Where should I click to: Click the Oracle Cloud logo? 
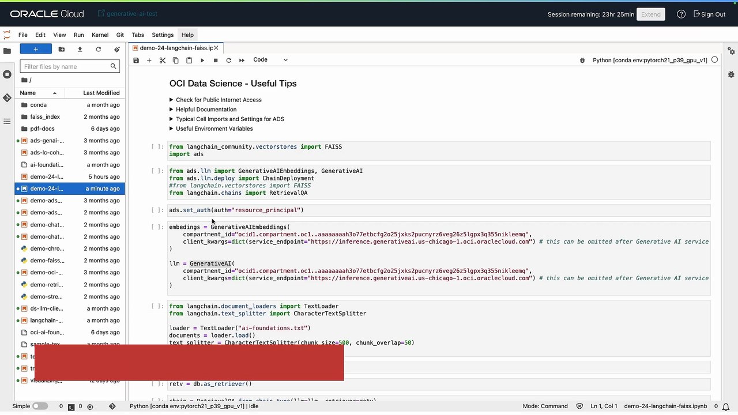pyautogui.click(x=47, y=14)
